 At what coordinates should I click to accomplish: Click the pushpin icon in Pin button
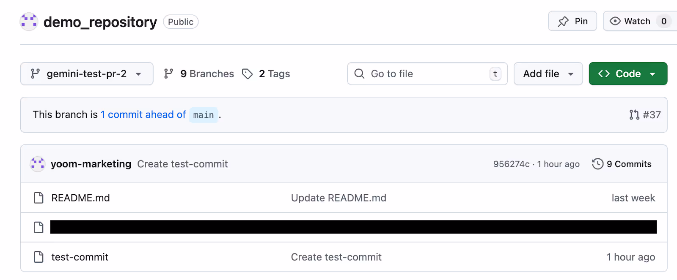563,22
